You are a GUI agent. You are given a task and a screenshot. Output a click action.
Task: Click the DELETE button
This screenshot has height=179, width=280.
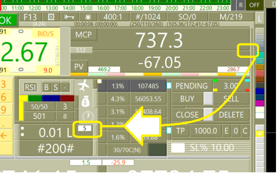click(231, 115)
